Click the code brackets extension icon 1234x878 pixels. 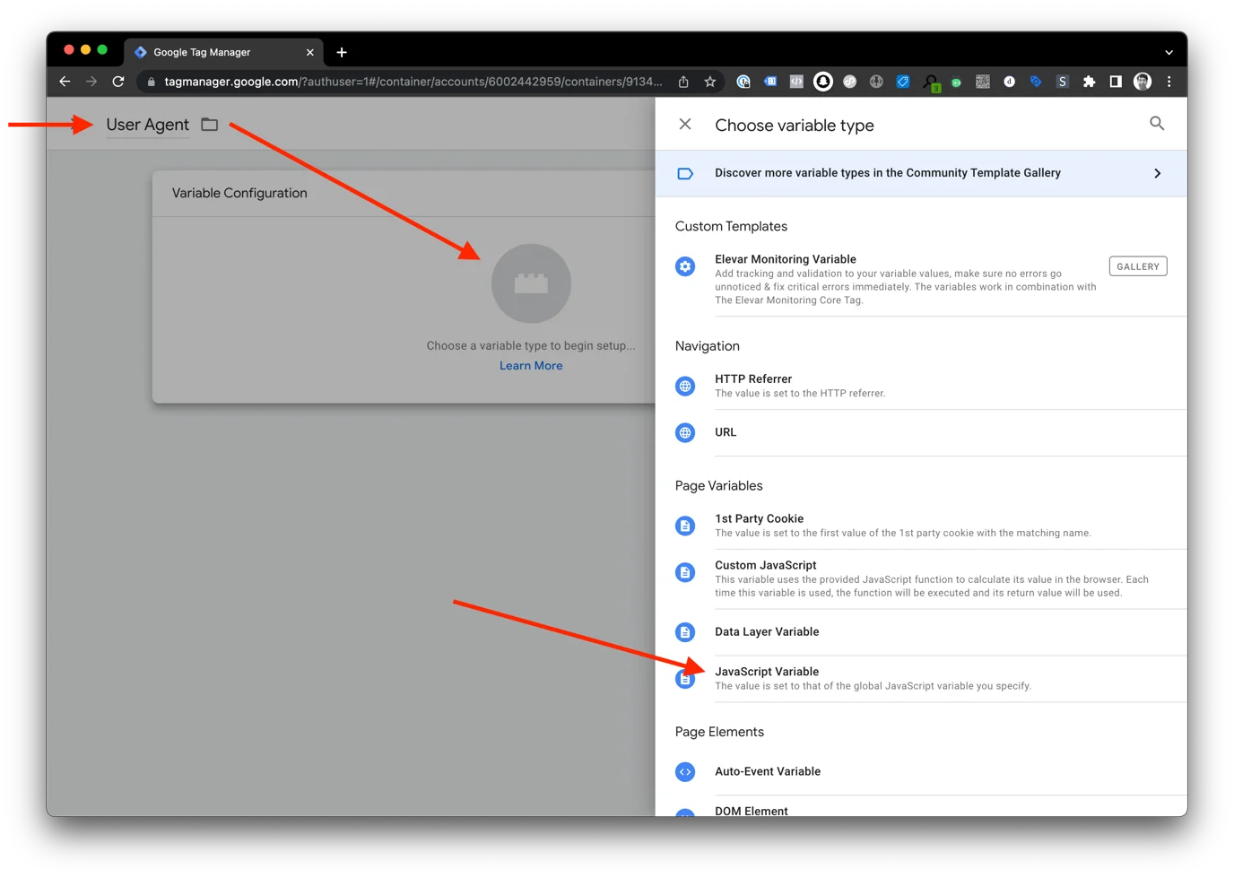796,82
